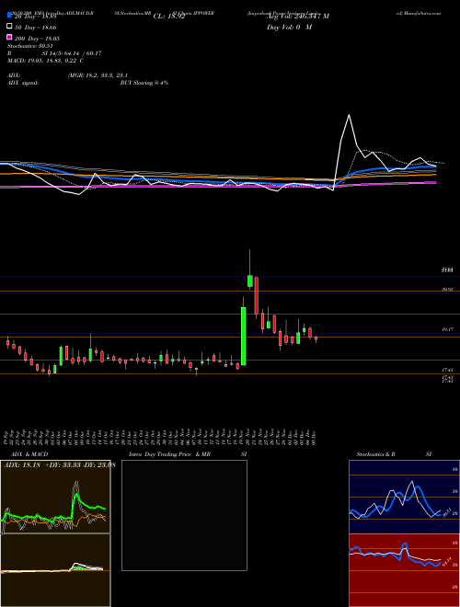Click the 39.51 value label in Stochastics panel
Screen dimensions: 460x607
click(x=445, y=512)
